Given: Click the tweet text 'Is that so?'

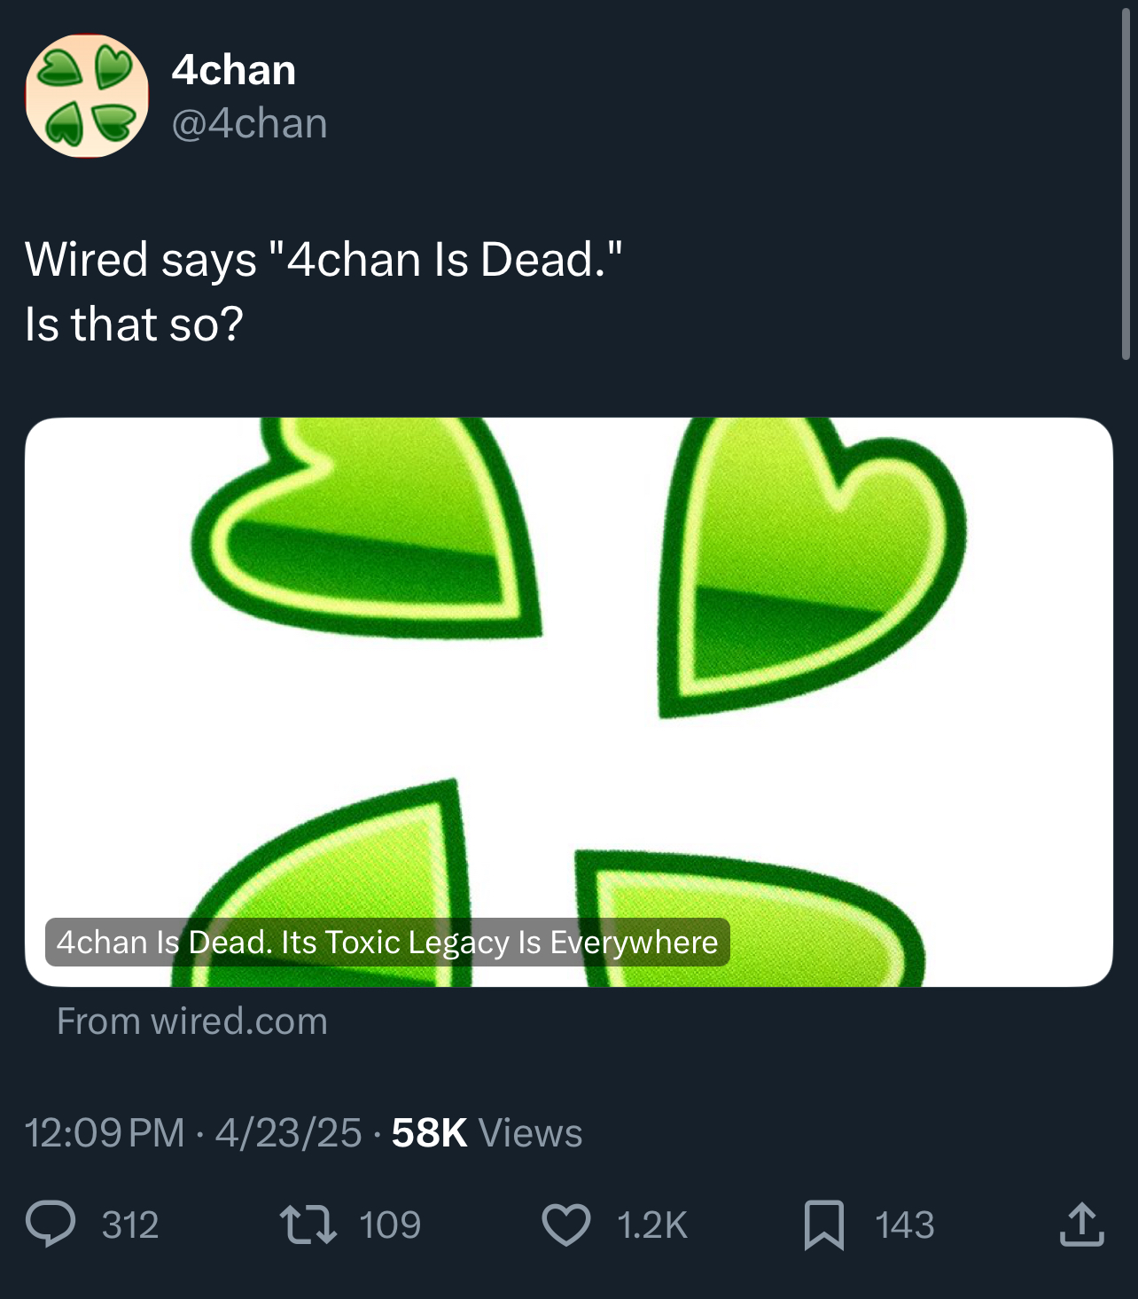Looking at the screenshot, I should coord(134,325).
